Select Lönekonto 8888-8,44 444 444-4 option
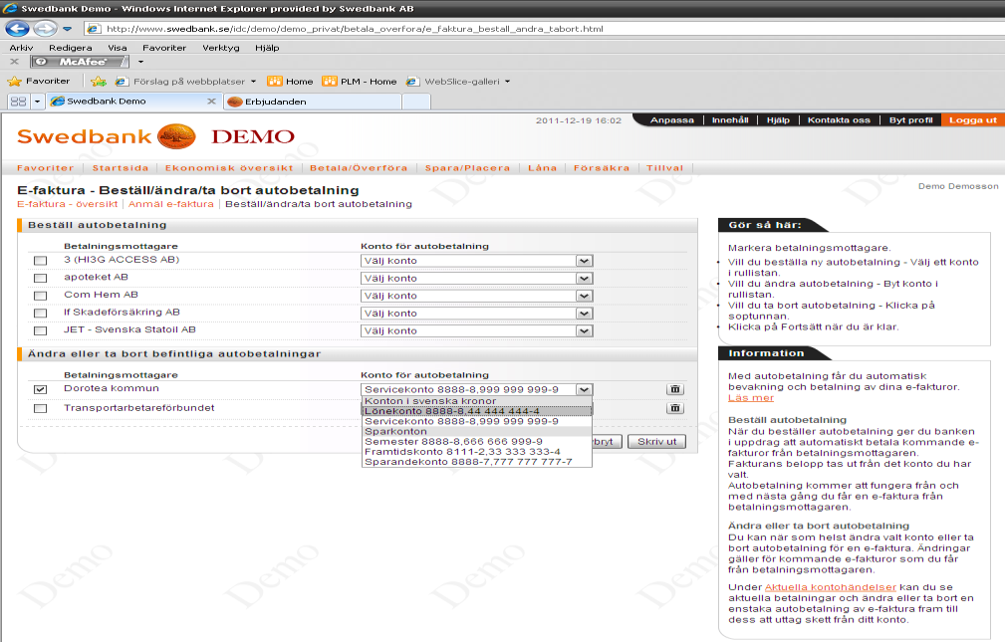The image size is (1005, 642). pyautogui.click(x=477, y=411)
